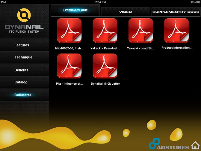The width and height of the screenshot is (201, 151).
Task: Tap the TTC Fusion System subtitle
Action: coord(24,32)
